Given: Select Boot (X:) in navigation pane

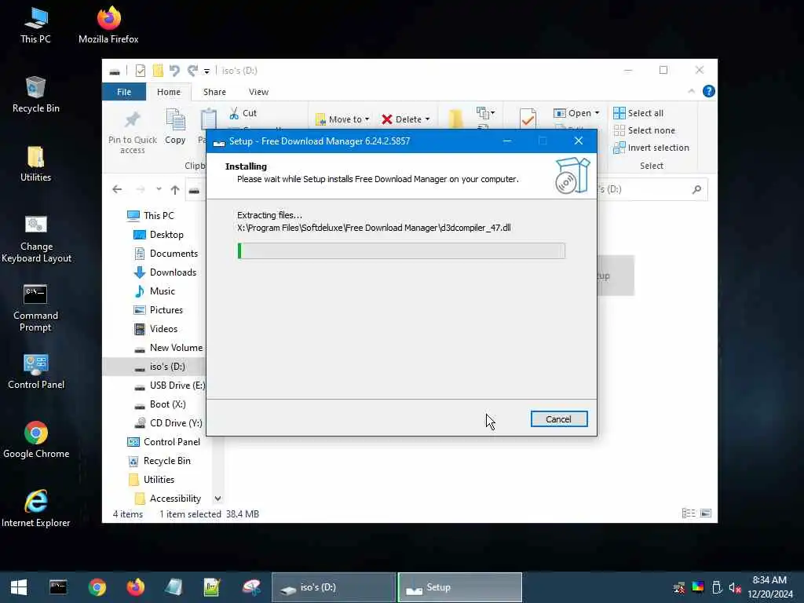Looking at the screenshot, I should 160,404.
